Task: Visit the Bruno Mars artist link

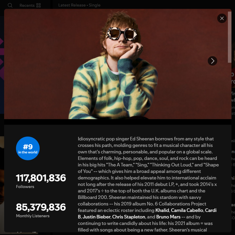Action: [168, 217]
